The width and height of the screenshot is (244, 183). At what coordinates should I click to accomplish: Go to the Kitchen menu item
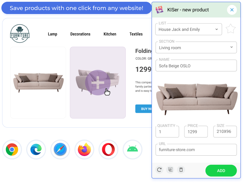110,34
